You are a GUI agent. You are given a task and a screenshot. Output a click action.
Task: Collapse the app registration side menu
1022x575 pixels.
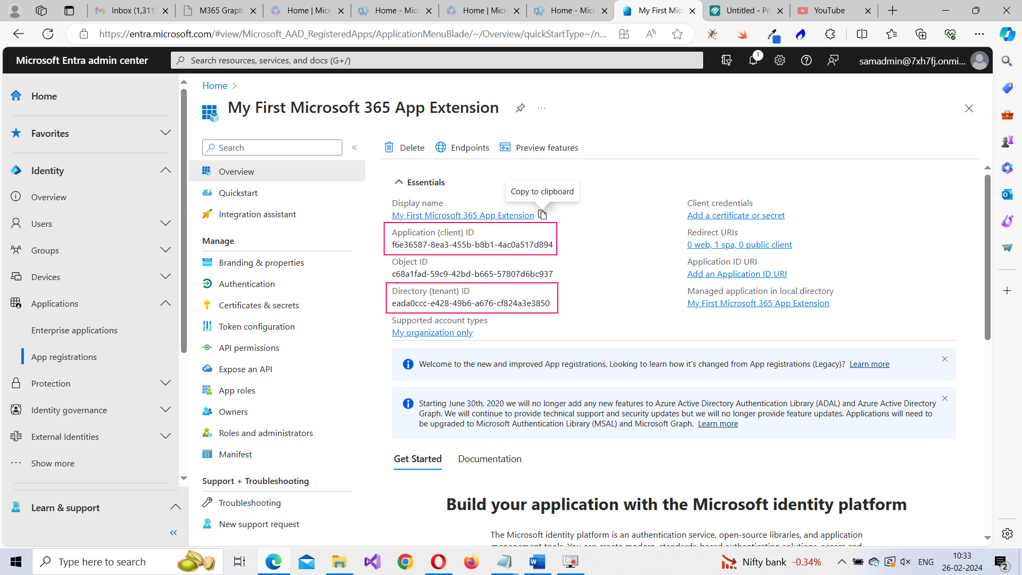click(x=355, y=147)
